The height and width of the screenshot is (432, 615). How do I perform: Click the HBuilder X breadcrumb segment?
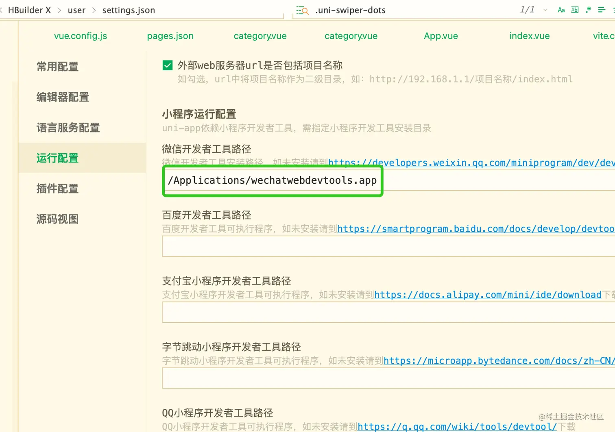(29, 10)
